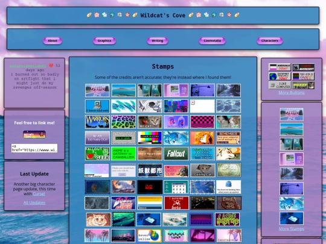Select the pool water pattern stamp in the grid
The height and width of the screenshot is (244, 326).
click(228, 106)
